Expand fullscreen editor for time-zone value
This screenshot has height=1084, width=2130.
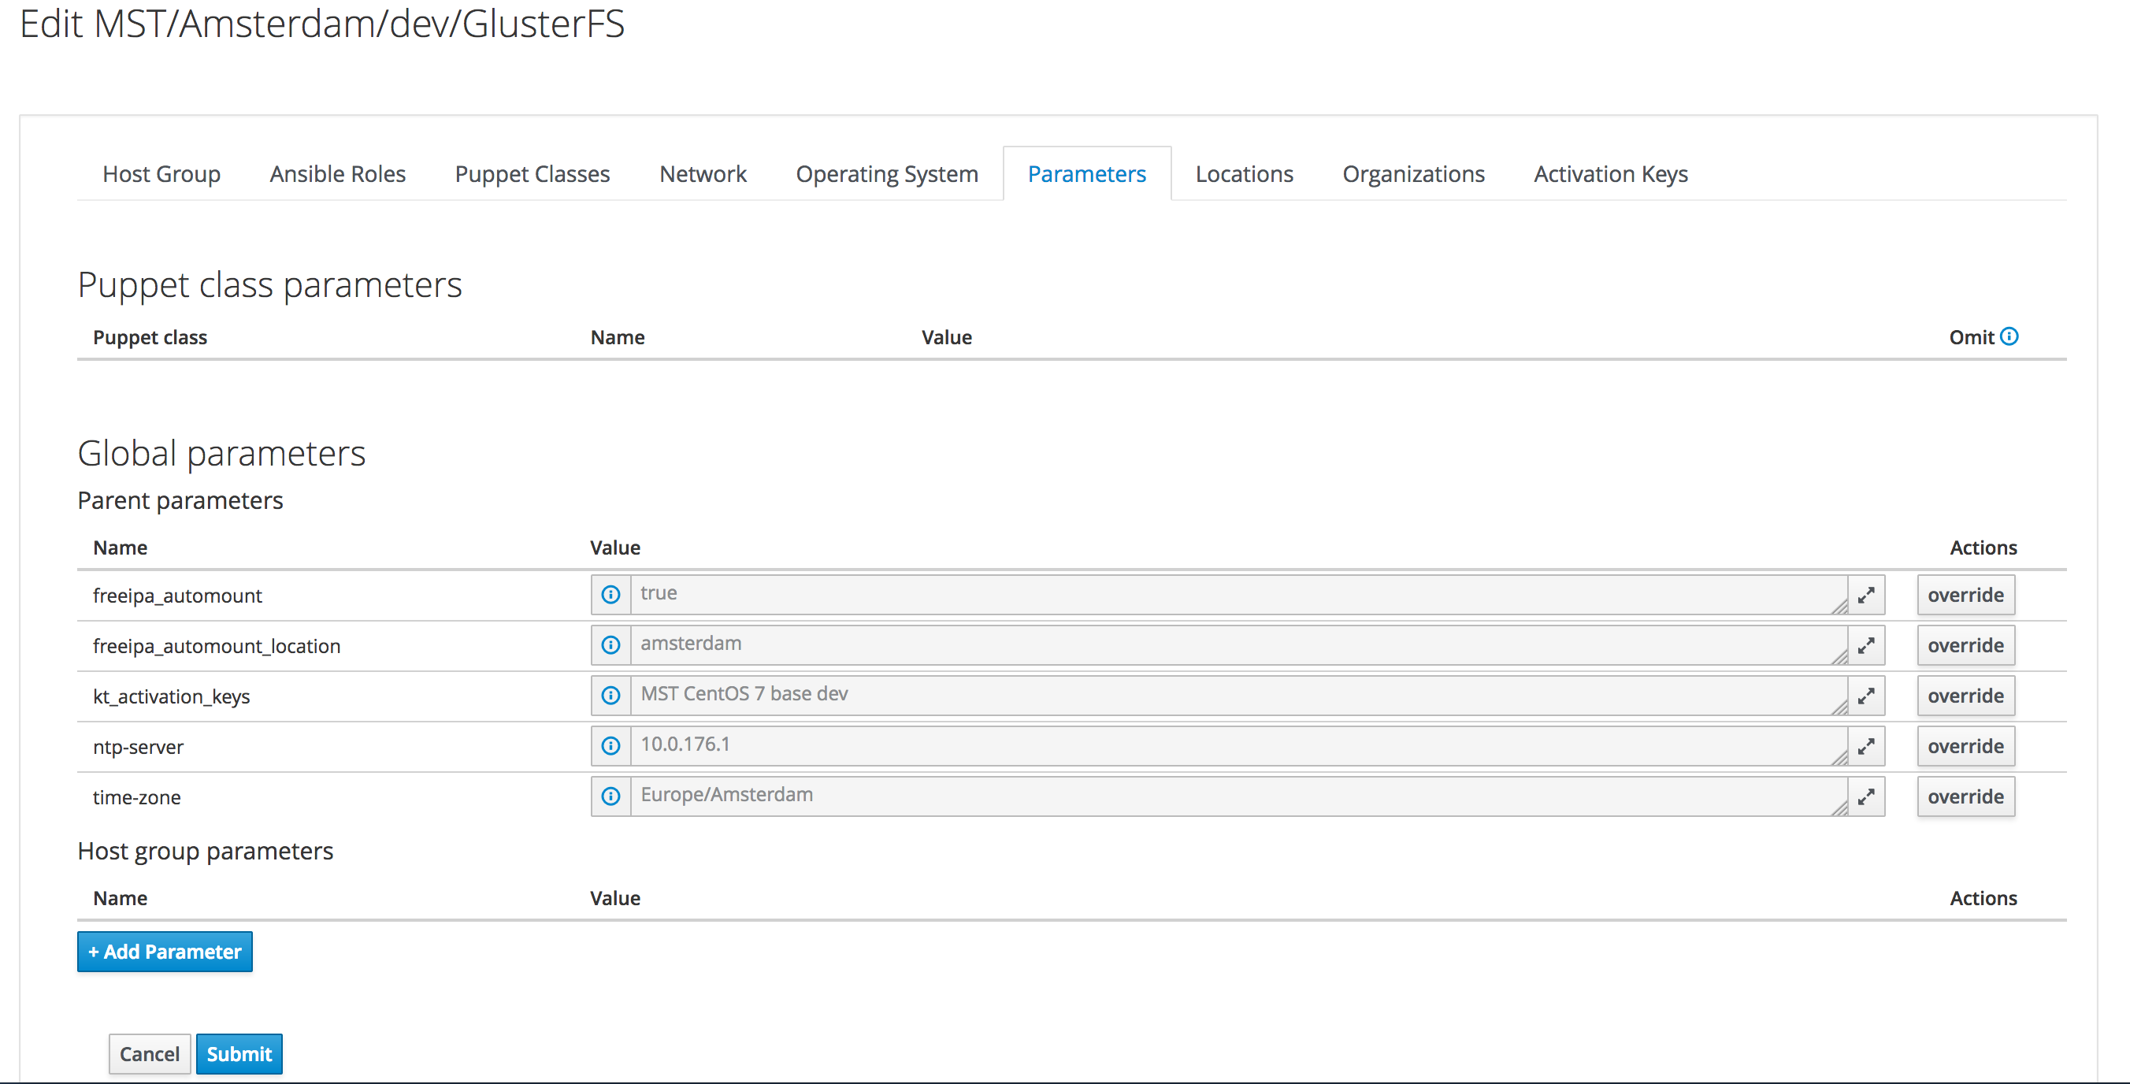1866,796
